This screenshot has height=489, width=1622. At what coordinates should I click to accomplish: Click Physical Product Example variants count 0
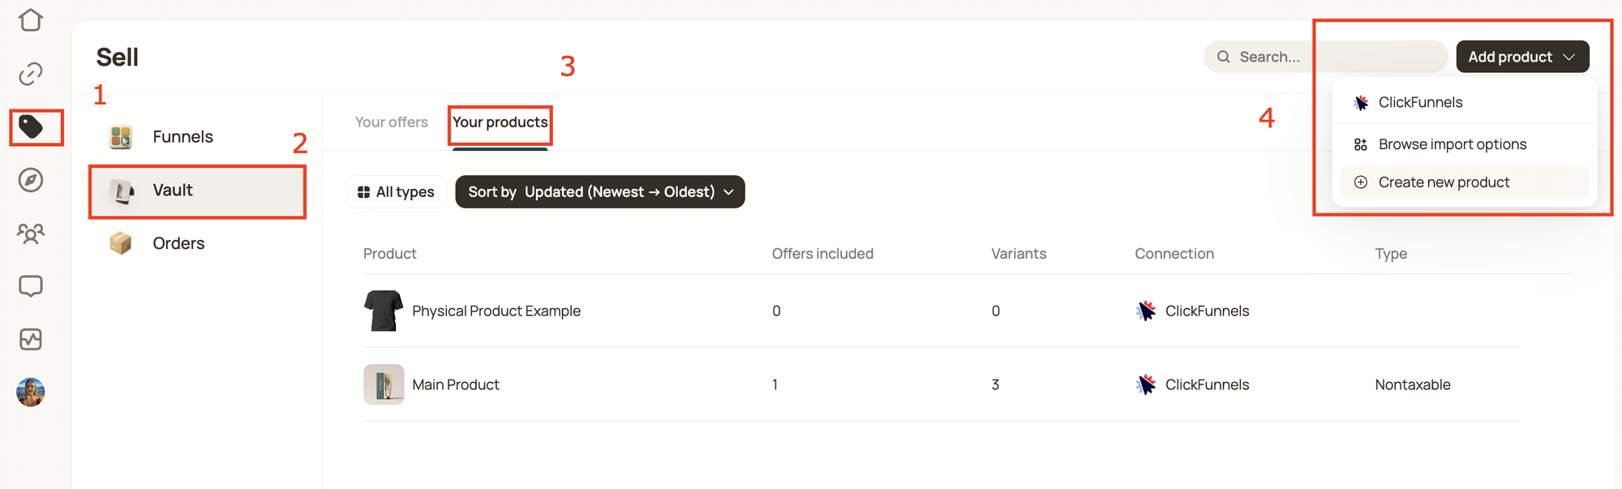coord(995,311)
